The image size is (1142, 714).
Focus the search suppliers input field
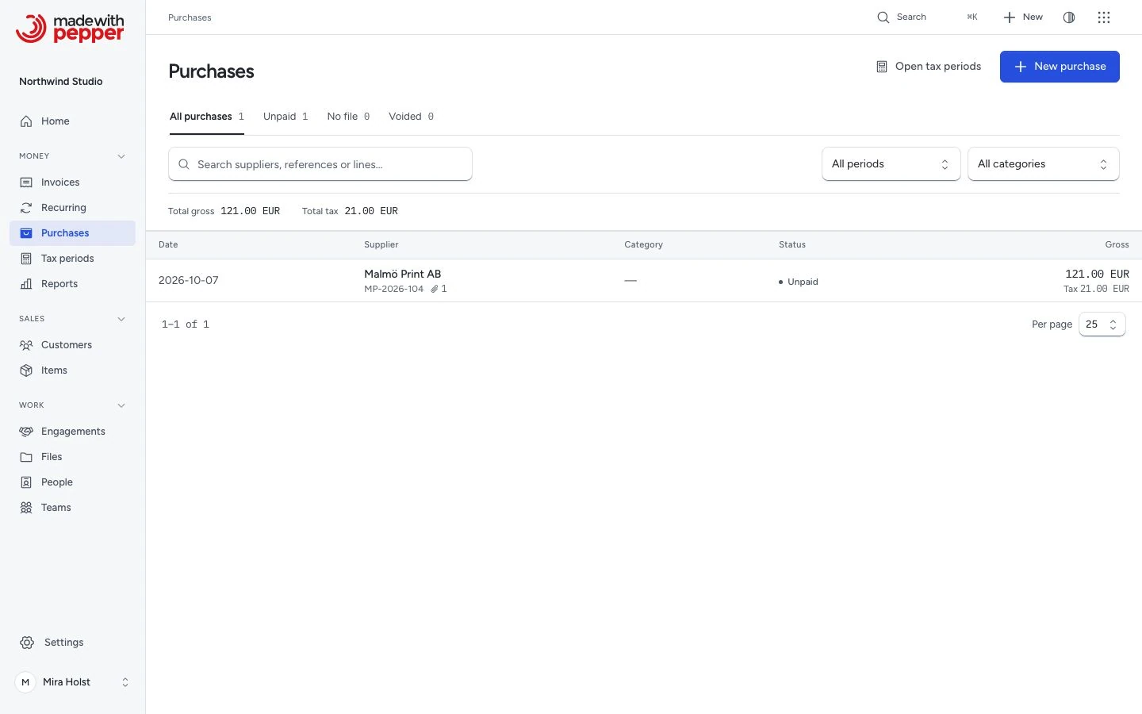tap(320, 164)
